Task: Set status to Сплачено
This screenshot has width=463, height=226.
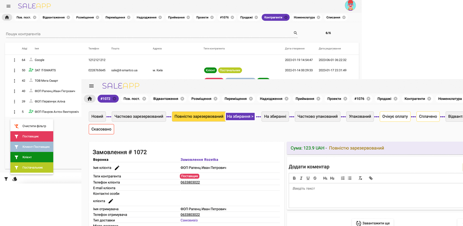Action: click(428, 117)
